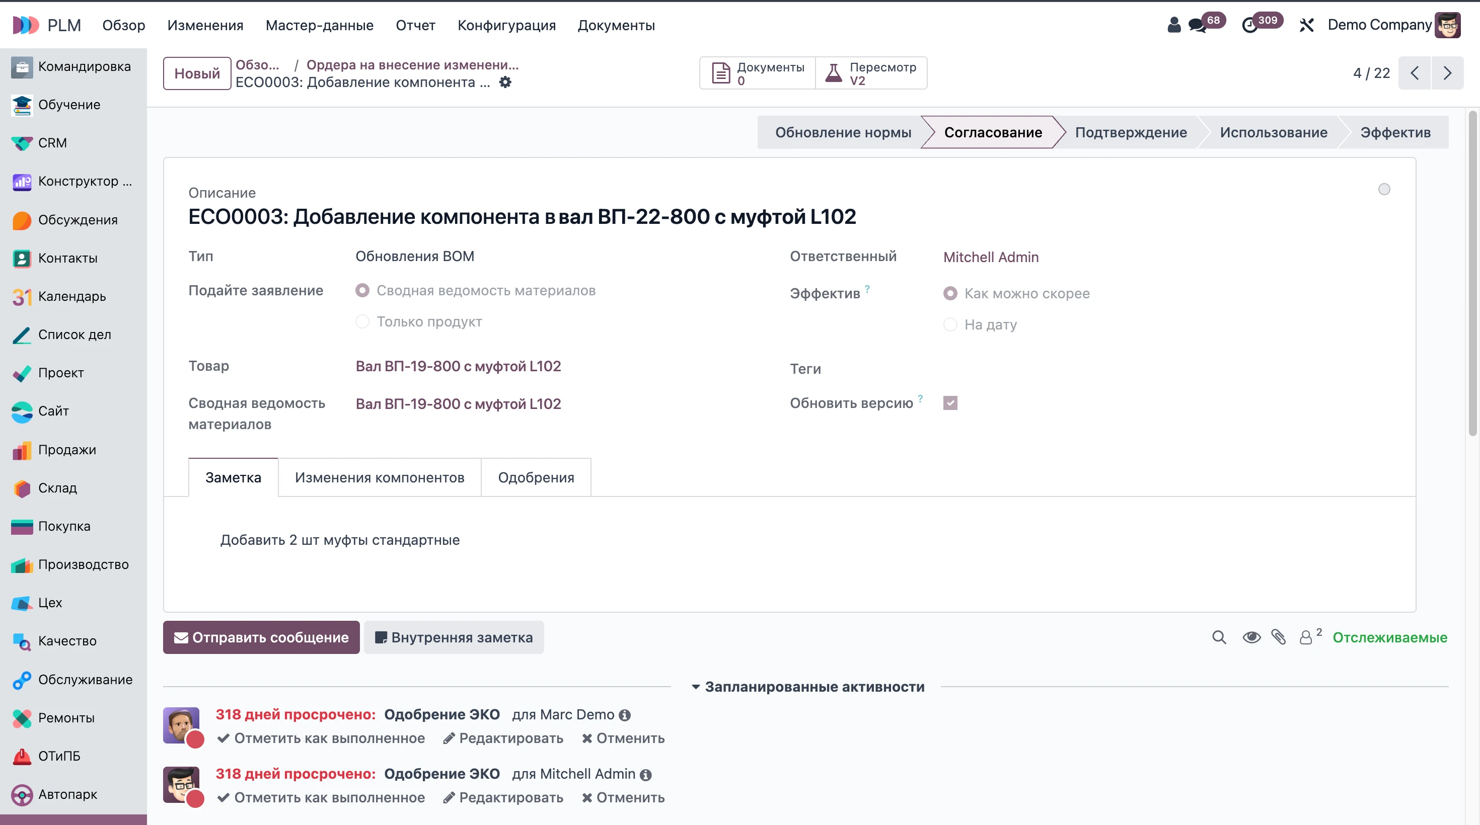The width and height of the screenshot is (1480, 825).
Task: Mark Marc Demo activity as выполненное
Action: 322,738
